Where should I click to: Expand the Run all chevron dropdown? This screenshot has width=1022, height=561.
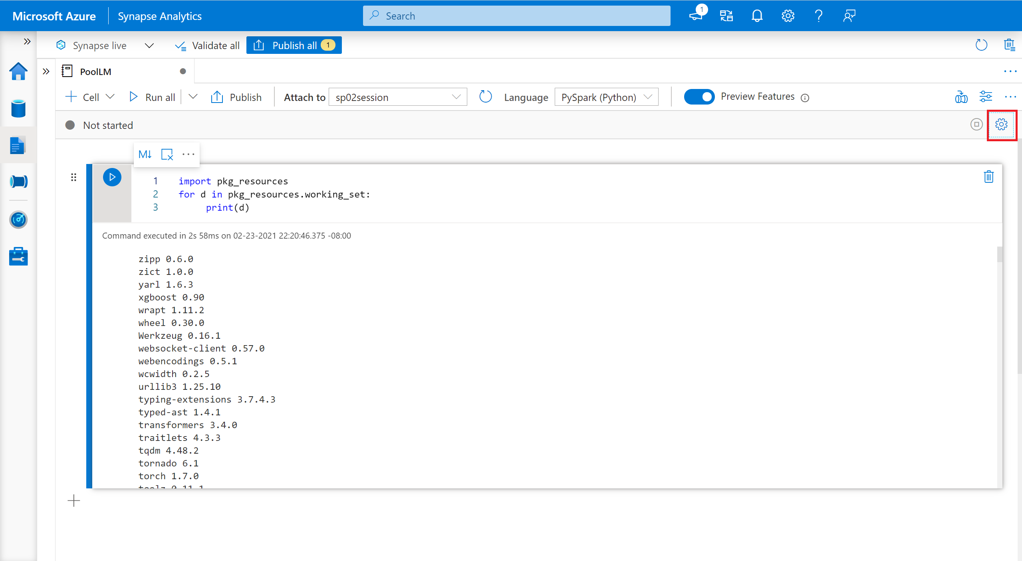click(x=193, y=97)
